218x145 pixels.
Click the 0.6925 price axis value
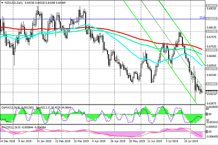tap(211, 9)
